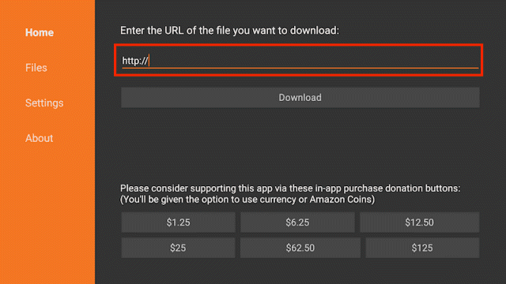Viewport: 506px width, 284px height.
Task: Select the $12.50 donation button
Action: (420, 222)
